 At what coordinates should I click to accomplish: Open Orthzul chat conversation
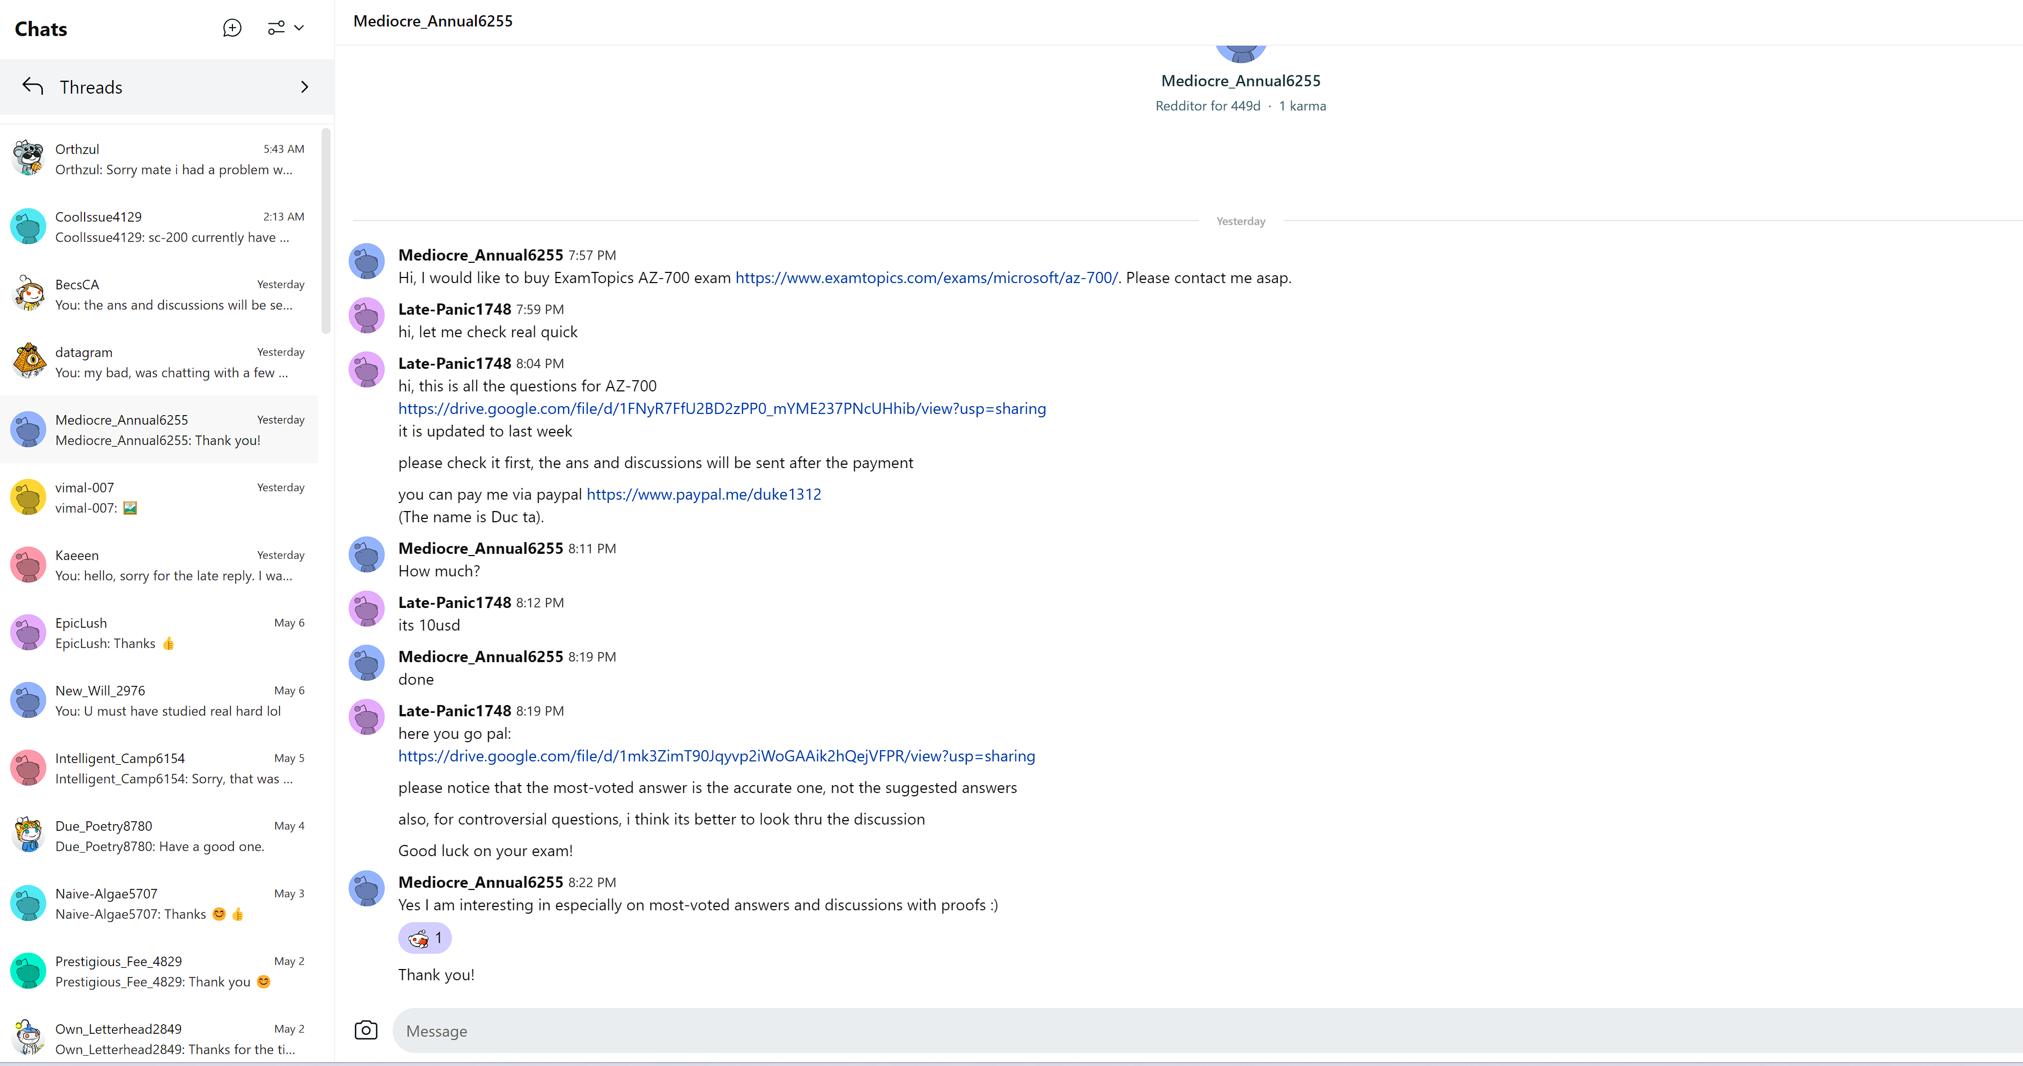(x=165, y=158)
